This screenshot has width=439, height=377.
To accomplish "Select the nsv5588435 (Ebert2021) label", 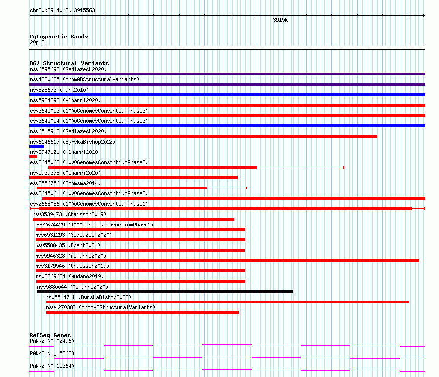I will pos(68,245).
